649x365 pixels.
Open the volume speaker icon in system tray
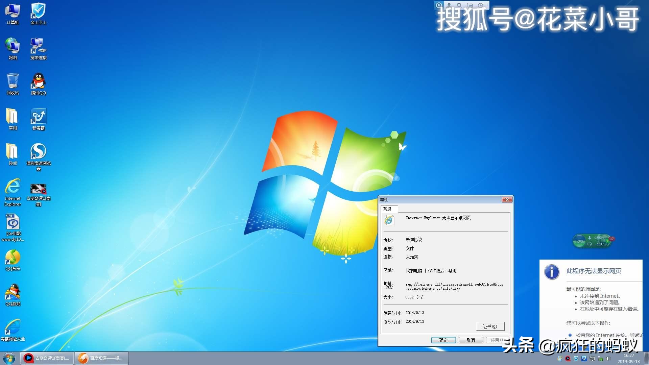[608, 358]
